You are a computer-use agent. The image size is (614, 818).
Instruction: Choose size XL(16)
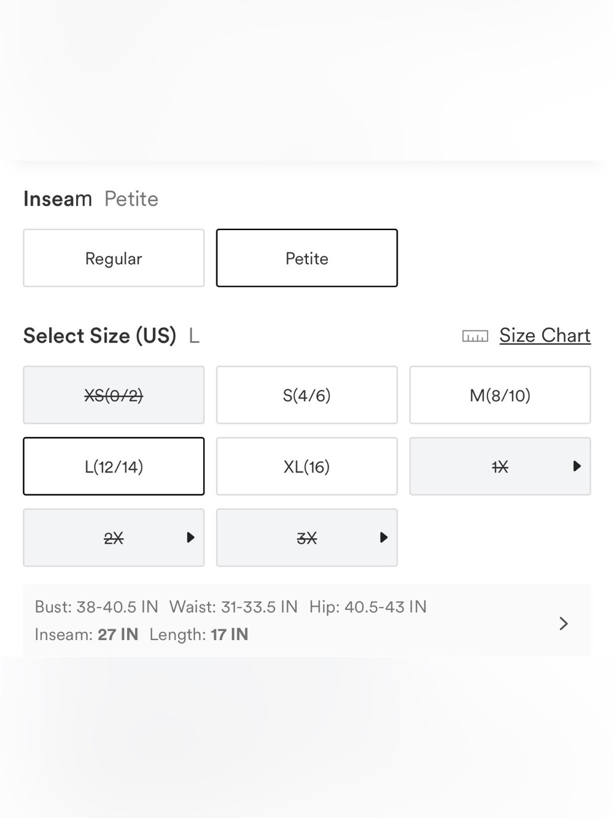307,466
